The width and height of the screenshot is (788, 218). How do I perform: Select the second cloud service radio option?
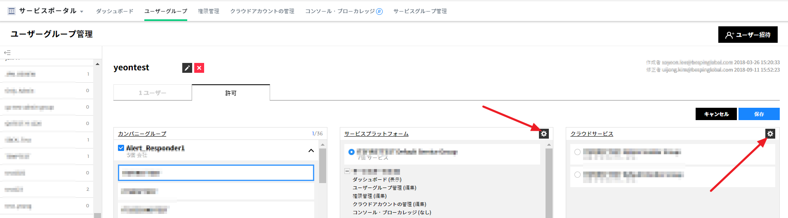tap(577, 175)
